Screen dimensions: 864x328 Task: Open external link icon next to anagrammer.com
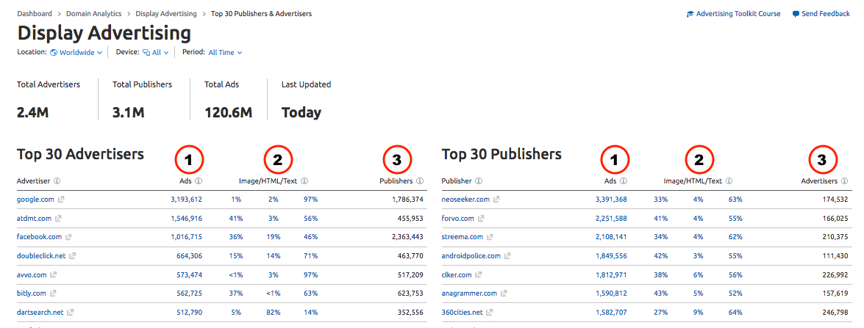pos(504,294)
